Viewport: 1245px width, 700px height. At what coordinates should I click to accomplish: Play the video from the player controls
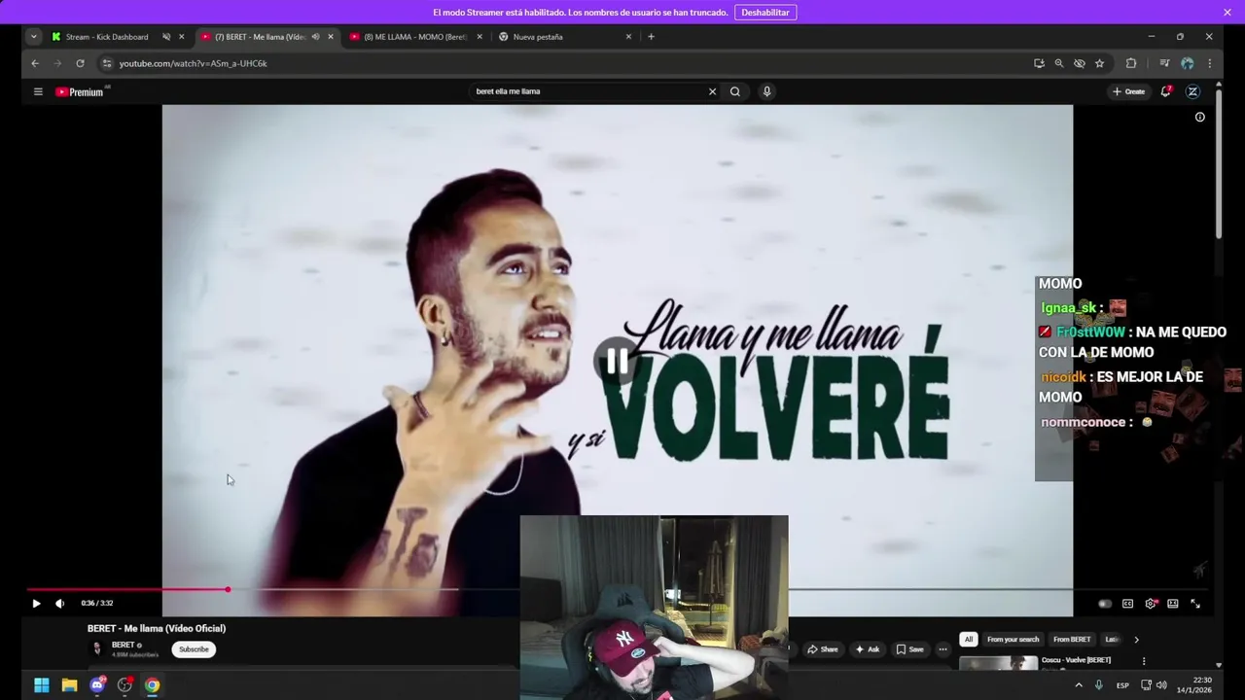pos(36,603)
